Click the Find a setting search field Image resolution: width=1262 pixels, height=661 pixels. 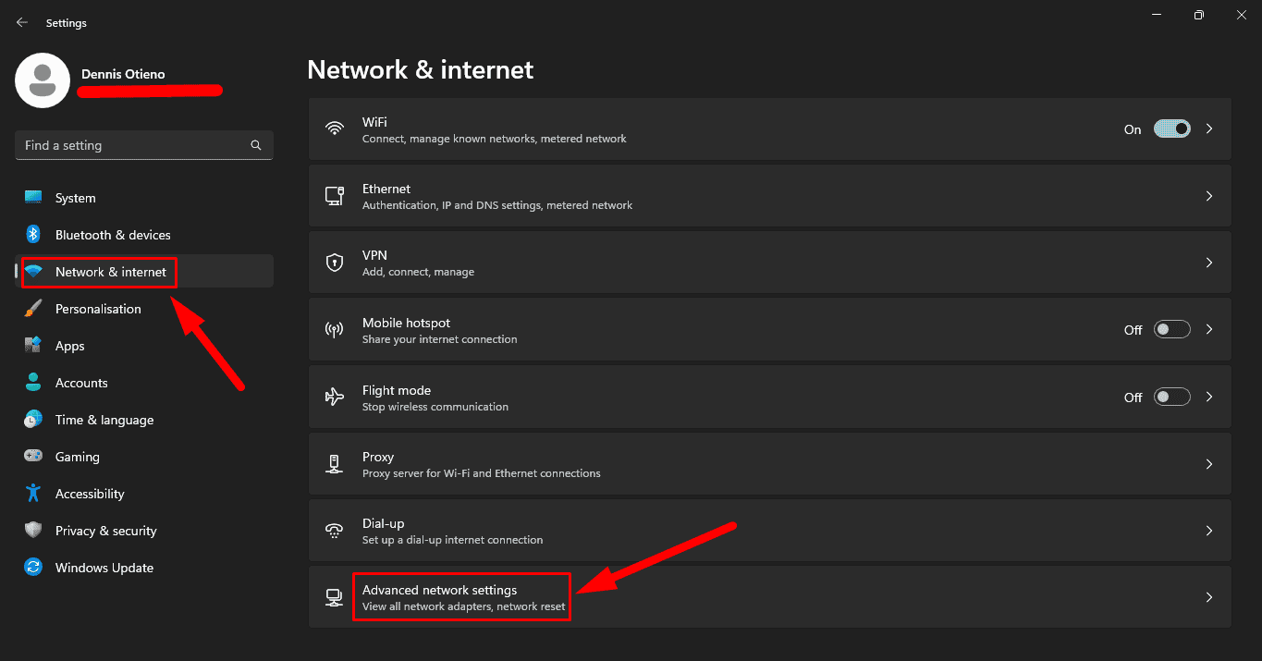click(143, 145)
